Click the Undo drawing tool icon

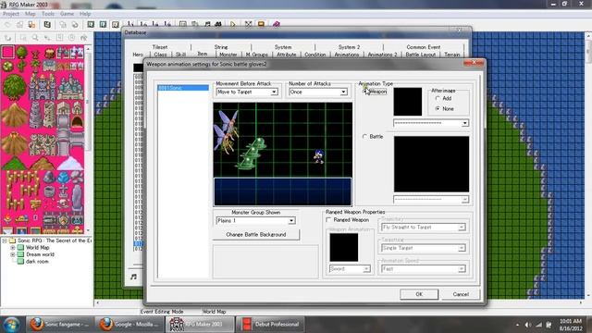(x=7, y=38)
